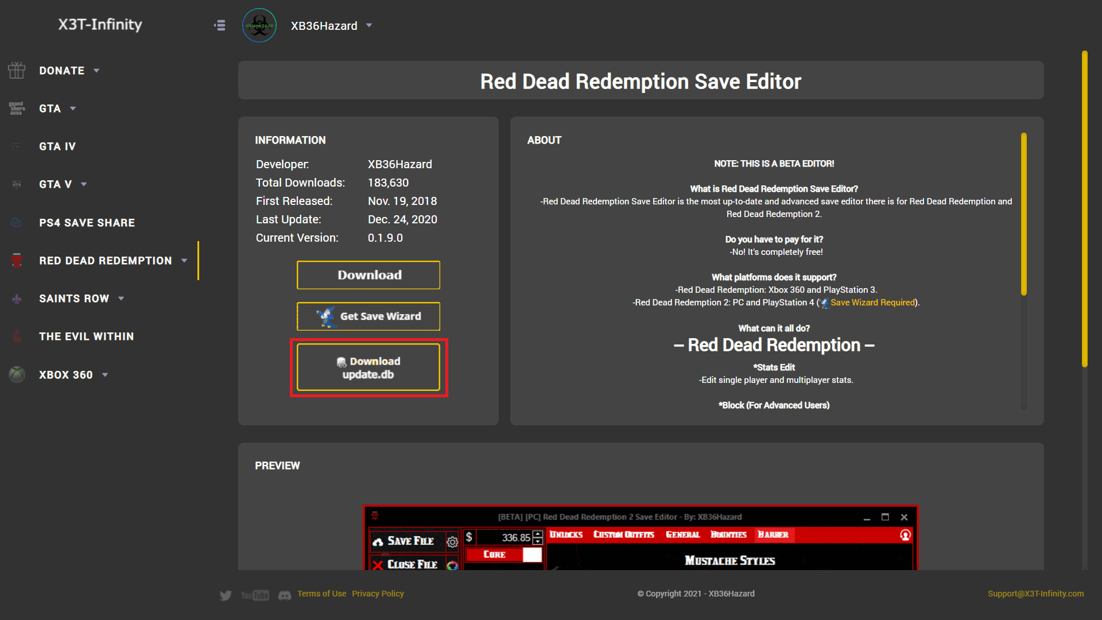Click the GTA logo icon in sidebar
The image size is (1102, 620).
(17, 108)
